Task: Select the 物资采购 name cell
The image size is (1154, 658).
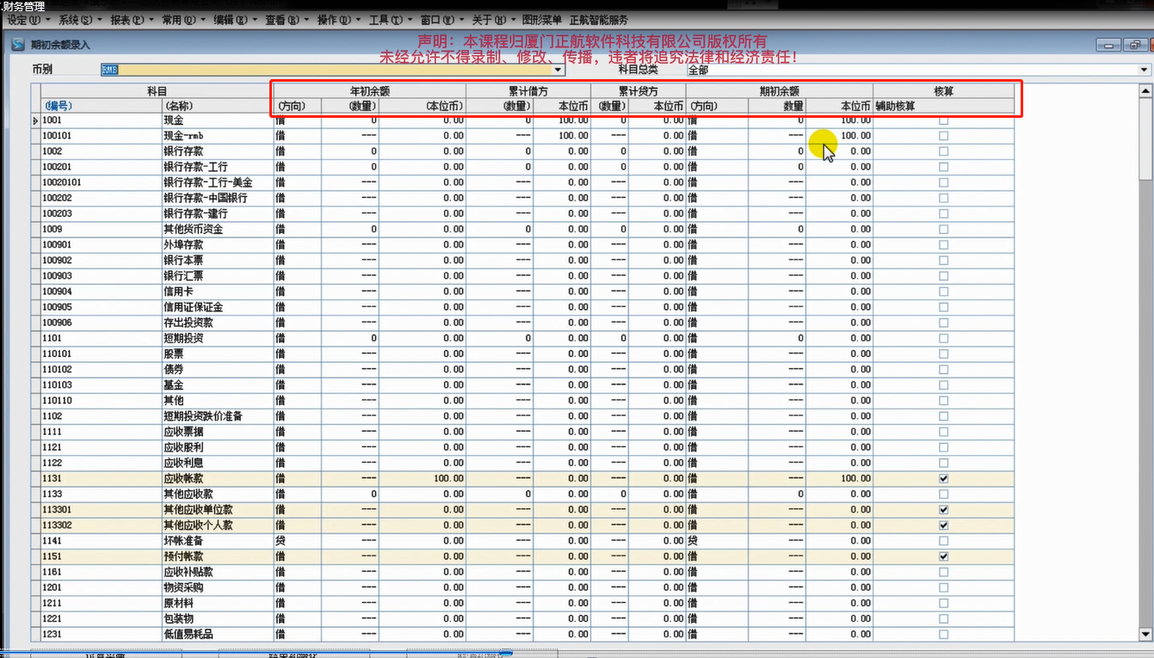Action: [x=218, y=587]
